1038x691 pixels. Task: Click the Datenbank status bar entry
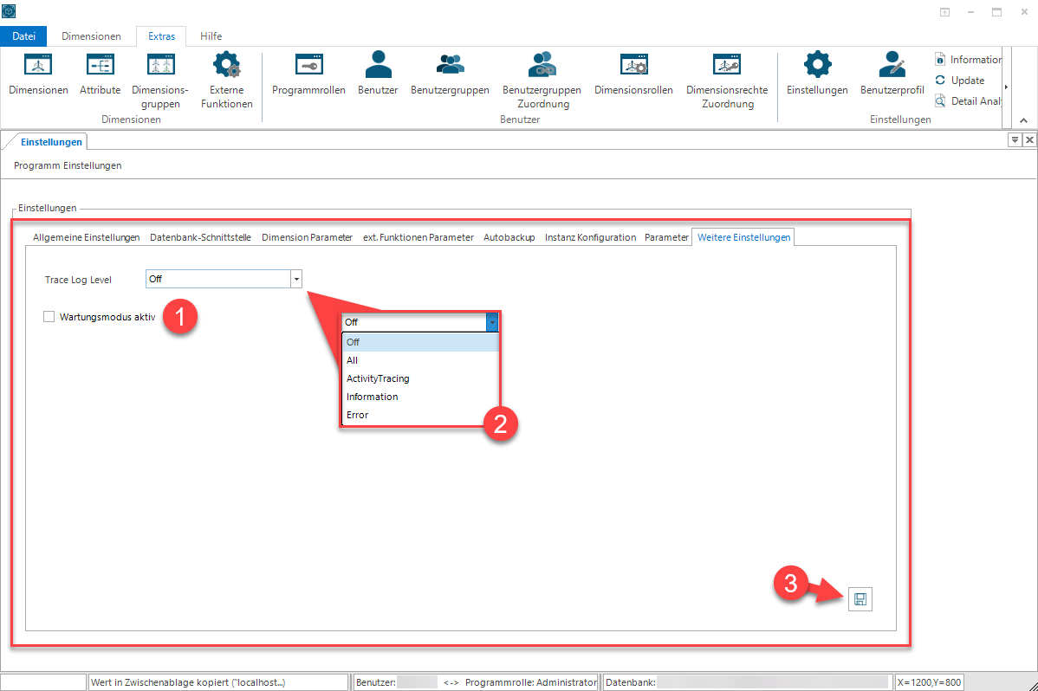(747, 682)
